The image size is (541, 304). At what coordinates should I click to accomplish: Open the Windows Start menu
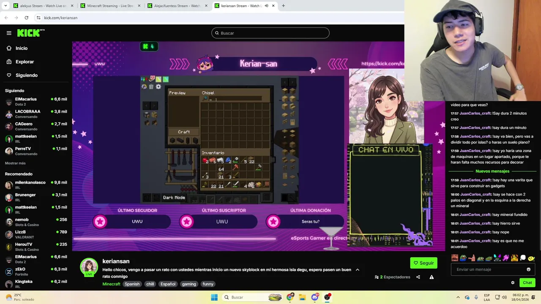214,297
